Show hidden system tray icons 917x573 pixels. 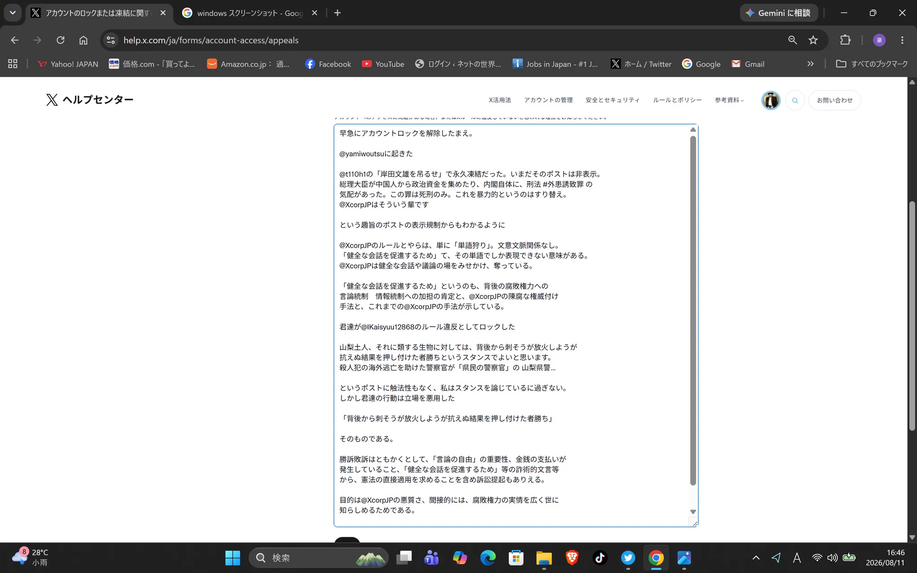click(756, 558)
